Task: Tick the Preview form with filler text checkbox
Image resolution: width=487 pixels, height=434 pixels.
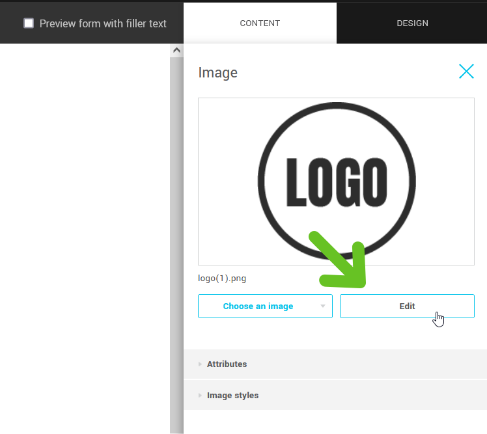Action: point(29,23)
